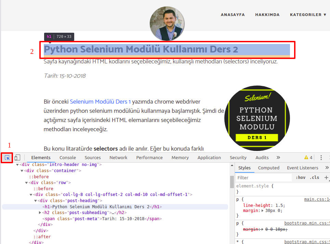Expand the post-subheading h2 node

[40, 213]
